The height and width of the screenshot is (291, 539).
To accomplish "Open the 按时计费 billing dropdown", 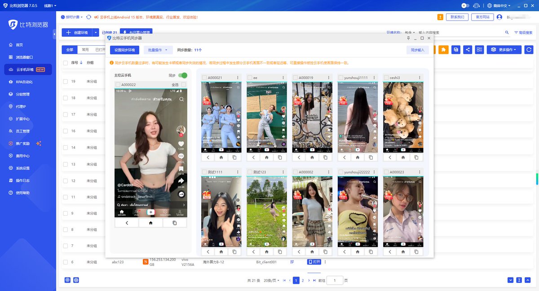I will pyautogui.click(x=72, y=17).
